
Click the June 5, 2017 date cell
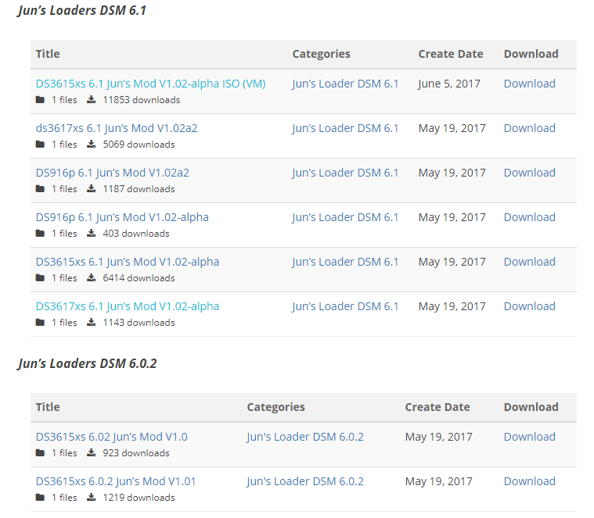point(449,84)
